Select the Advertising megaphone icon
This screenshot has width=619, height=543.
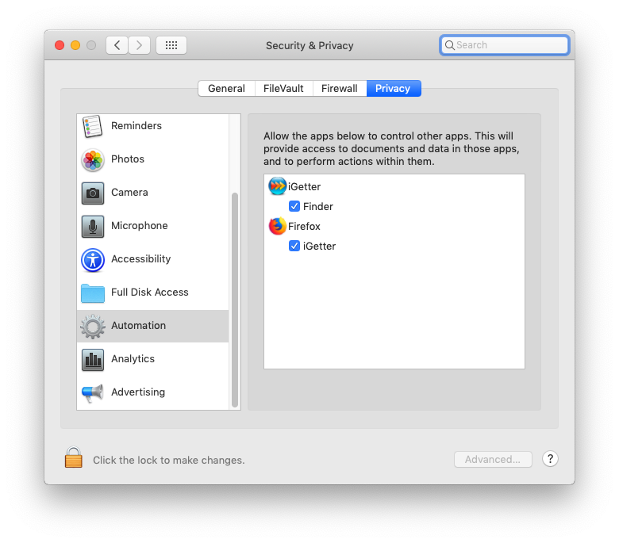pyautogui.click(x=93, y=392)
